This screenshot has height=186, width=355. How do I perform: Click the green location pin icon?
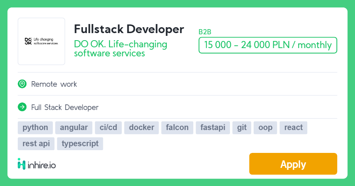click(22, 84)
